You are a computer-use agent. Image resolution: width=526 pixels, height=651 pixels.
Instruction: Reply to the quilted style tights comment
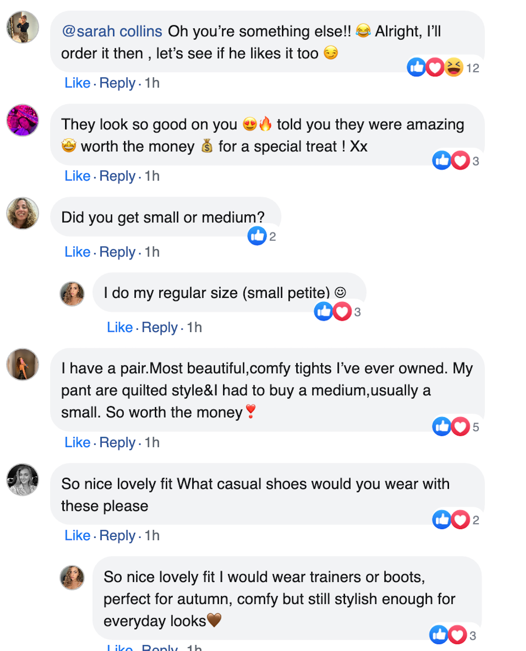click(117, 443)
